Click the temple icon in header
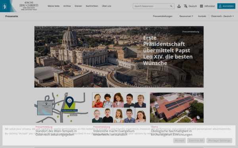Screen dimensions: 238x148 click(x=179, y=6)
